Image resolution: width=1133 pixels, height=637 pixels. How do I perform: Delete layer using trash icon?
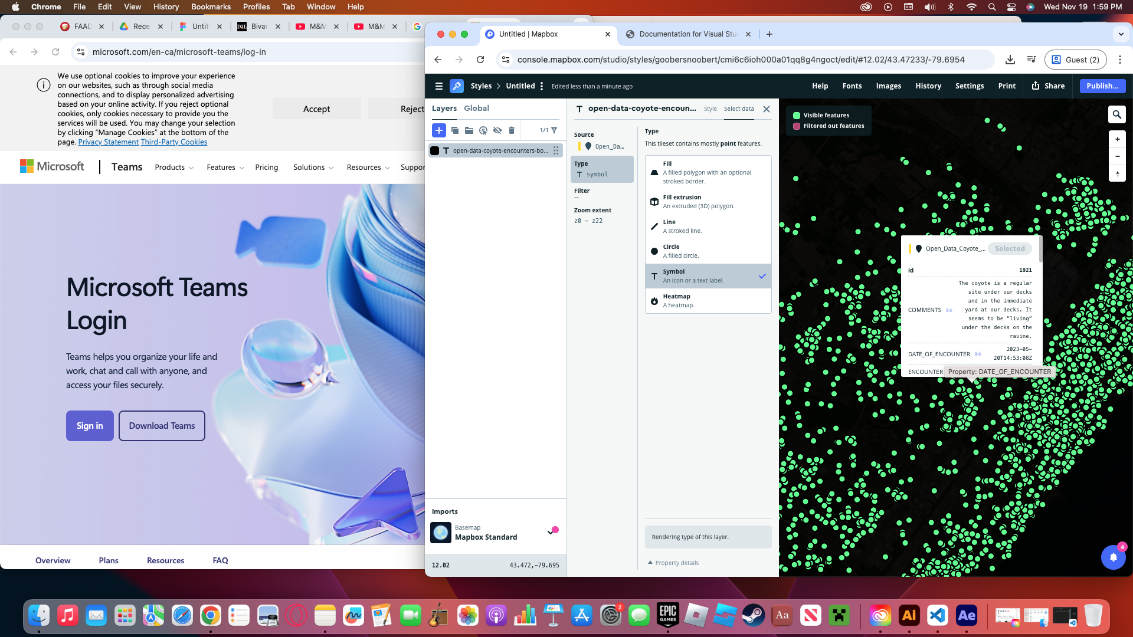point(512,130)
